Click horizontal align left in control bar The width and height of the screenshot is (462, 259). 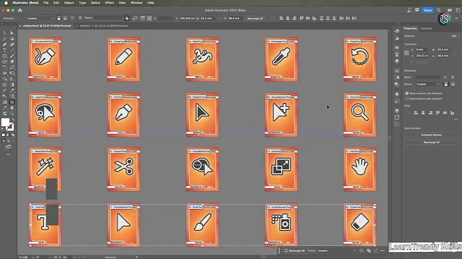click(x=282, y=18)
